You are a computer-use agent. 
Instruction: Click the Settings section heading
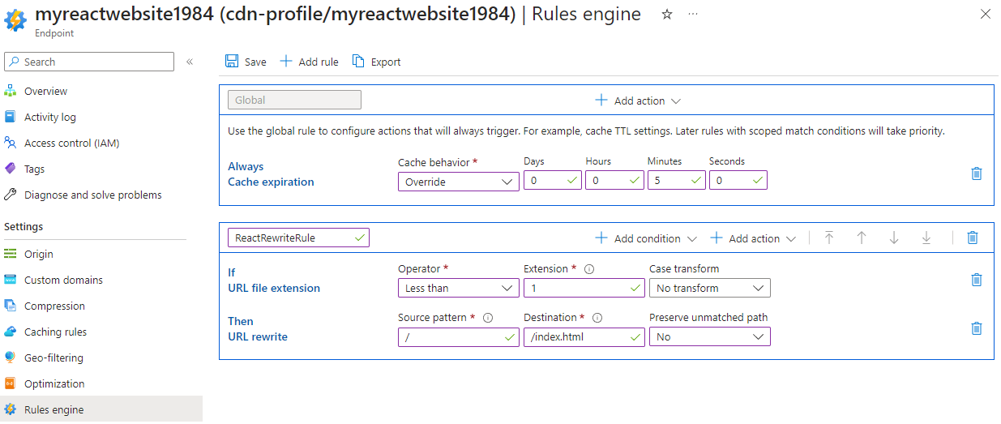point(24,226)
